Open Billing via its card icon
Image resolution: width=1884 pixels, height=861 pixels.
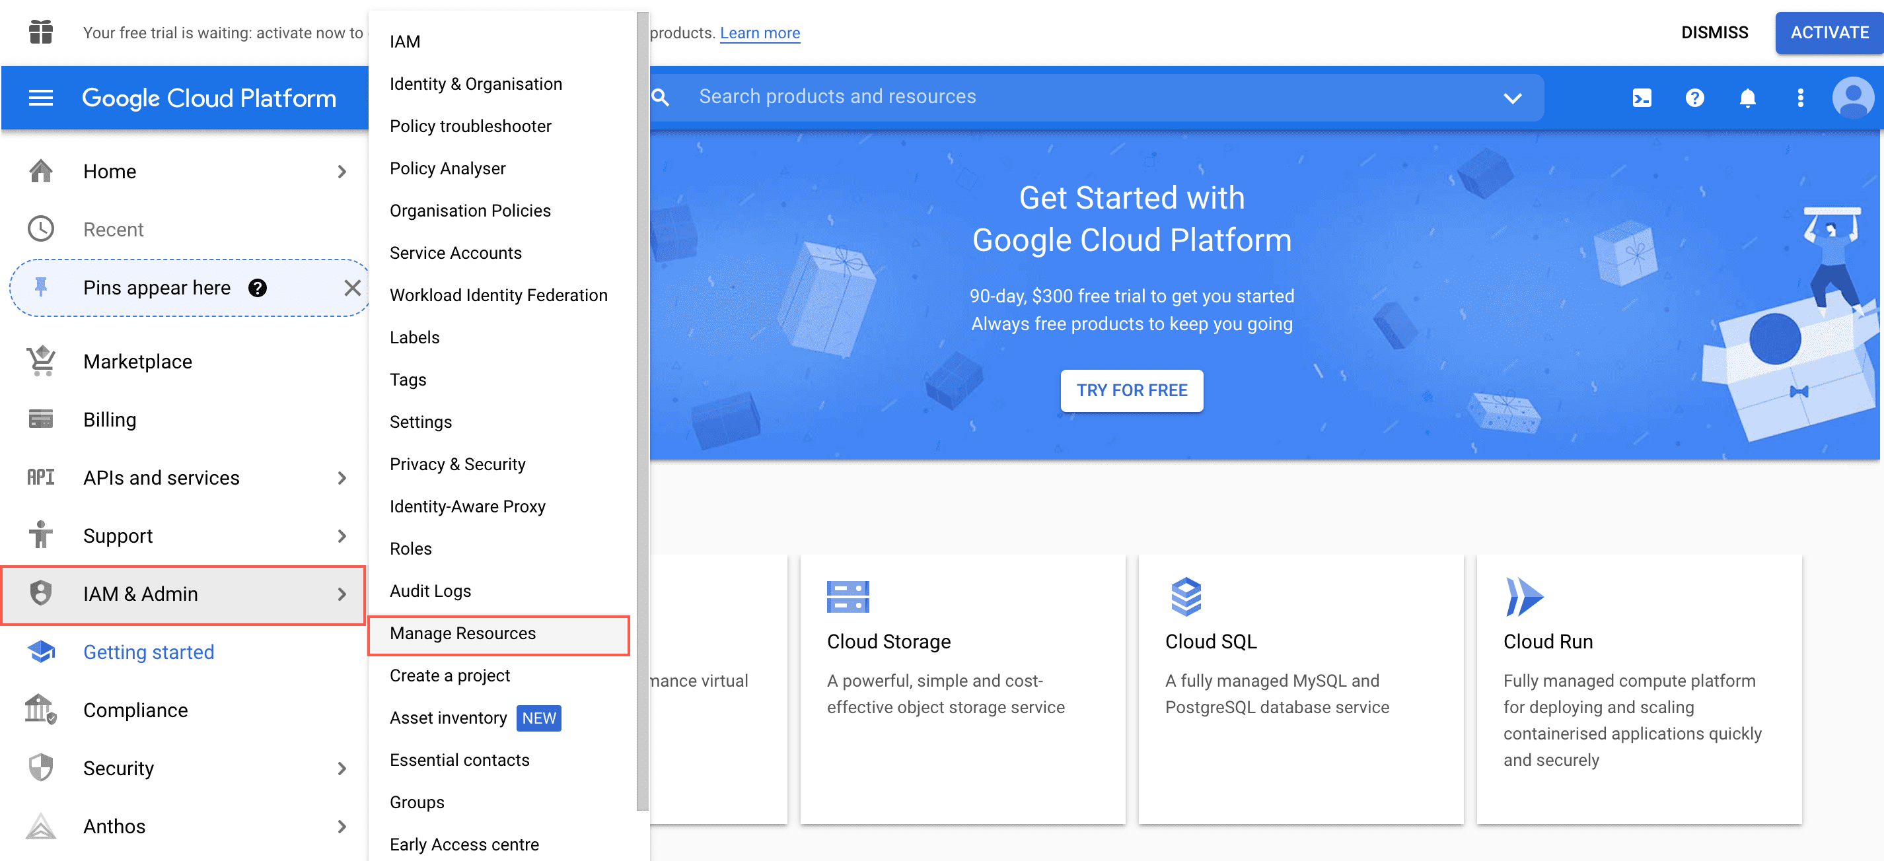(x=40, y=419)
